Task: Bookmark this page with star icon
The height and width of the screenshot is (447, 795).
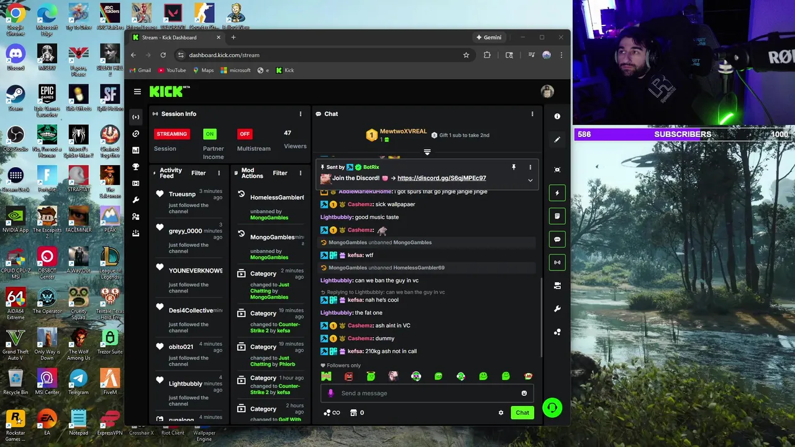Action: pyautogui.click(x=466, y=55)
